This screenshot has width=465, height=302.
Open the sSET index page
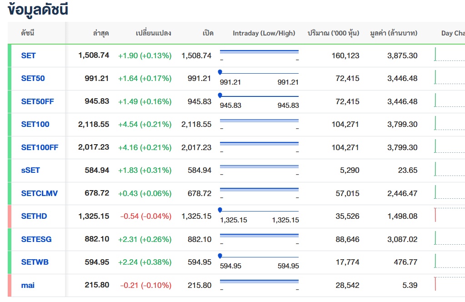click(x=30, y=170)
